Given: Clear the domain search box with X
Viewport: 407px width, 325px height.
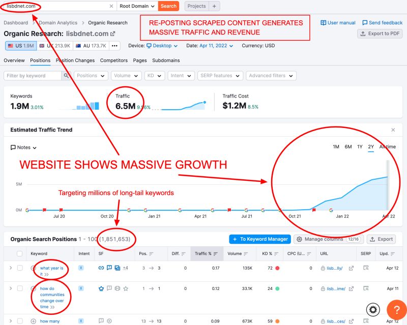Looking at the screenshot, I should (111, 6).
